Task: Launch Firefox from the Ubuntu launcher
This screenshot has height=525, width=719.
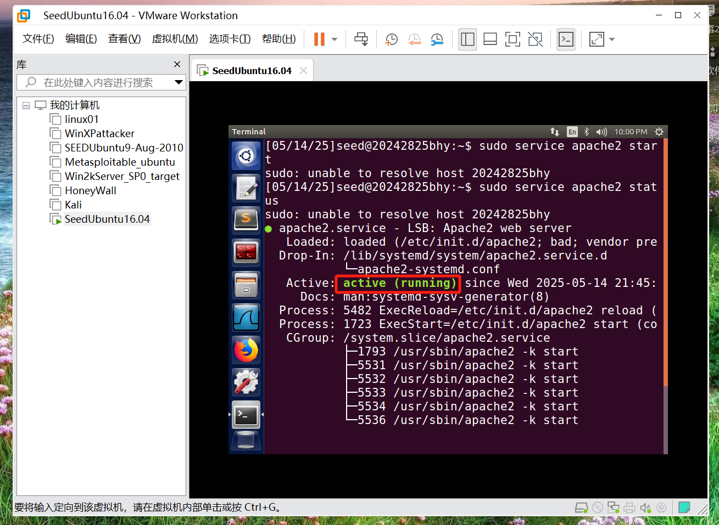Action: tap(246, 350)
